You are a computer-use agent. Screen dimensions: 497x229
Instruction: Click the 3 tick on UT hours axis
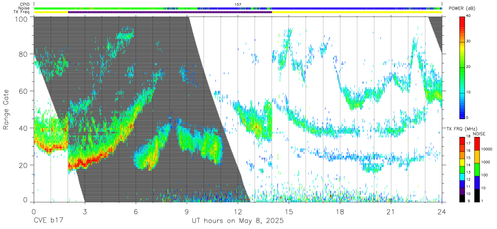point(85,212)
